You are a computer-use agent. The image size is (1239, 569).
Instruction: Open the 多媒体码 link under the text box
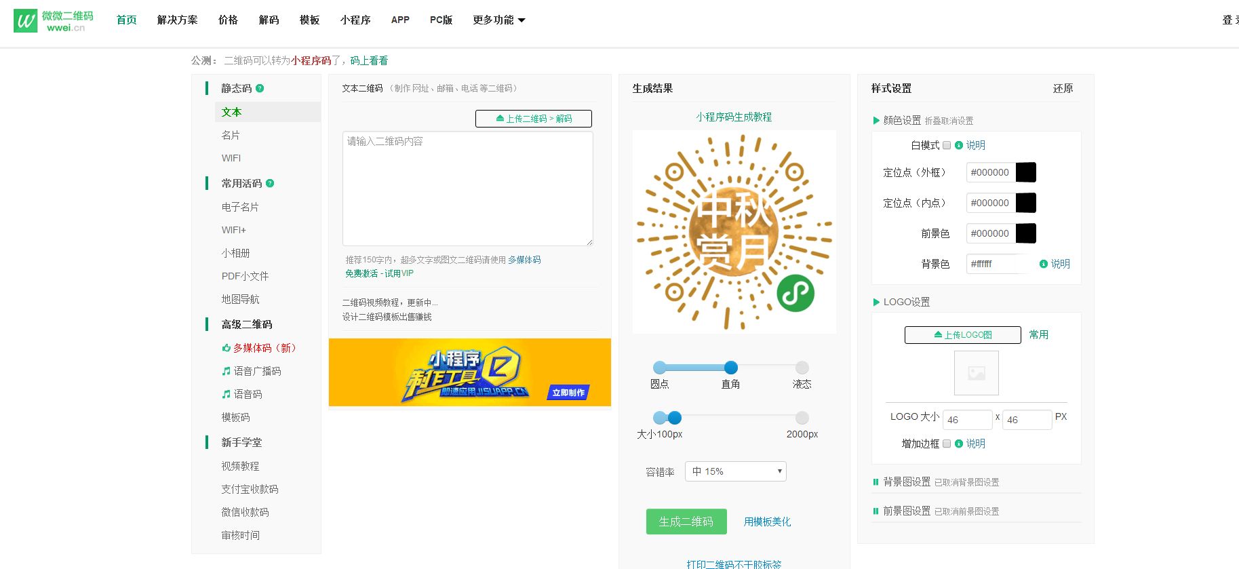tap(524, 260)
